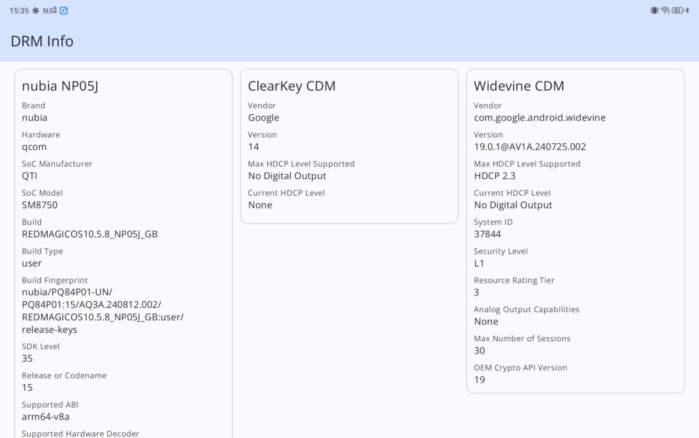
Task: Click the Supported ABI value arm64-v8a
Action: pyautogui.click(x=46, y=416)
